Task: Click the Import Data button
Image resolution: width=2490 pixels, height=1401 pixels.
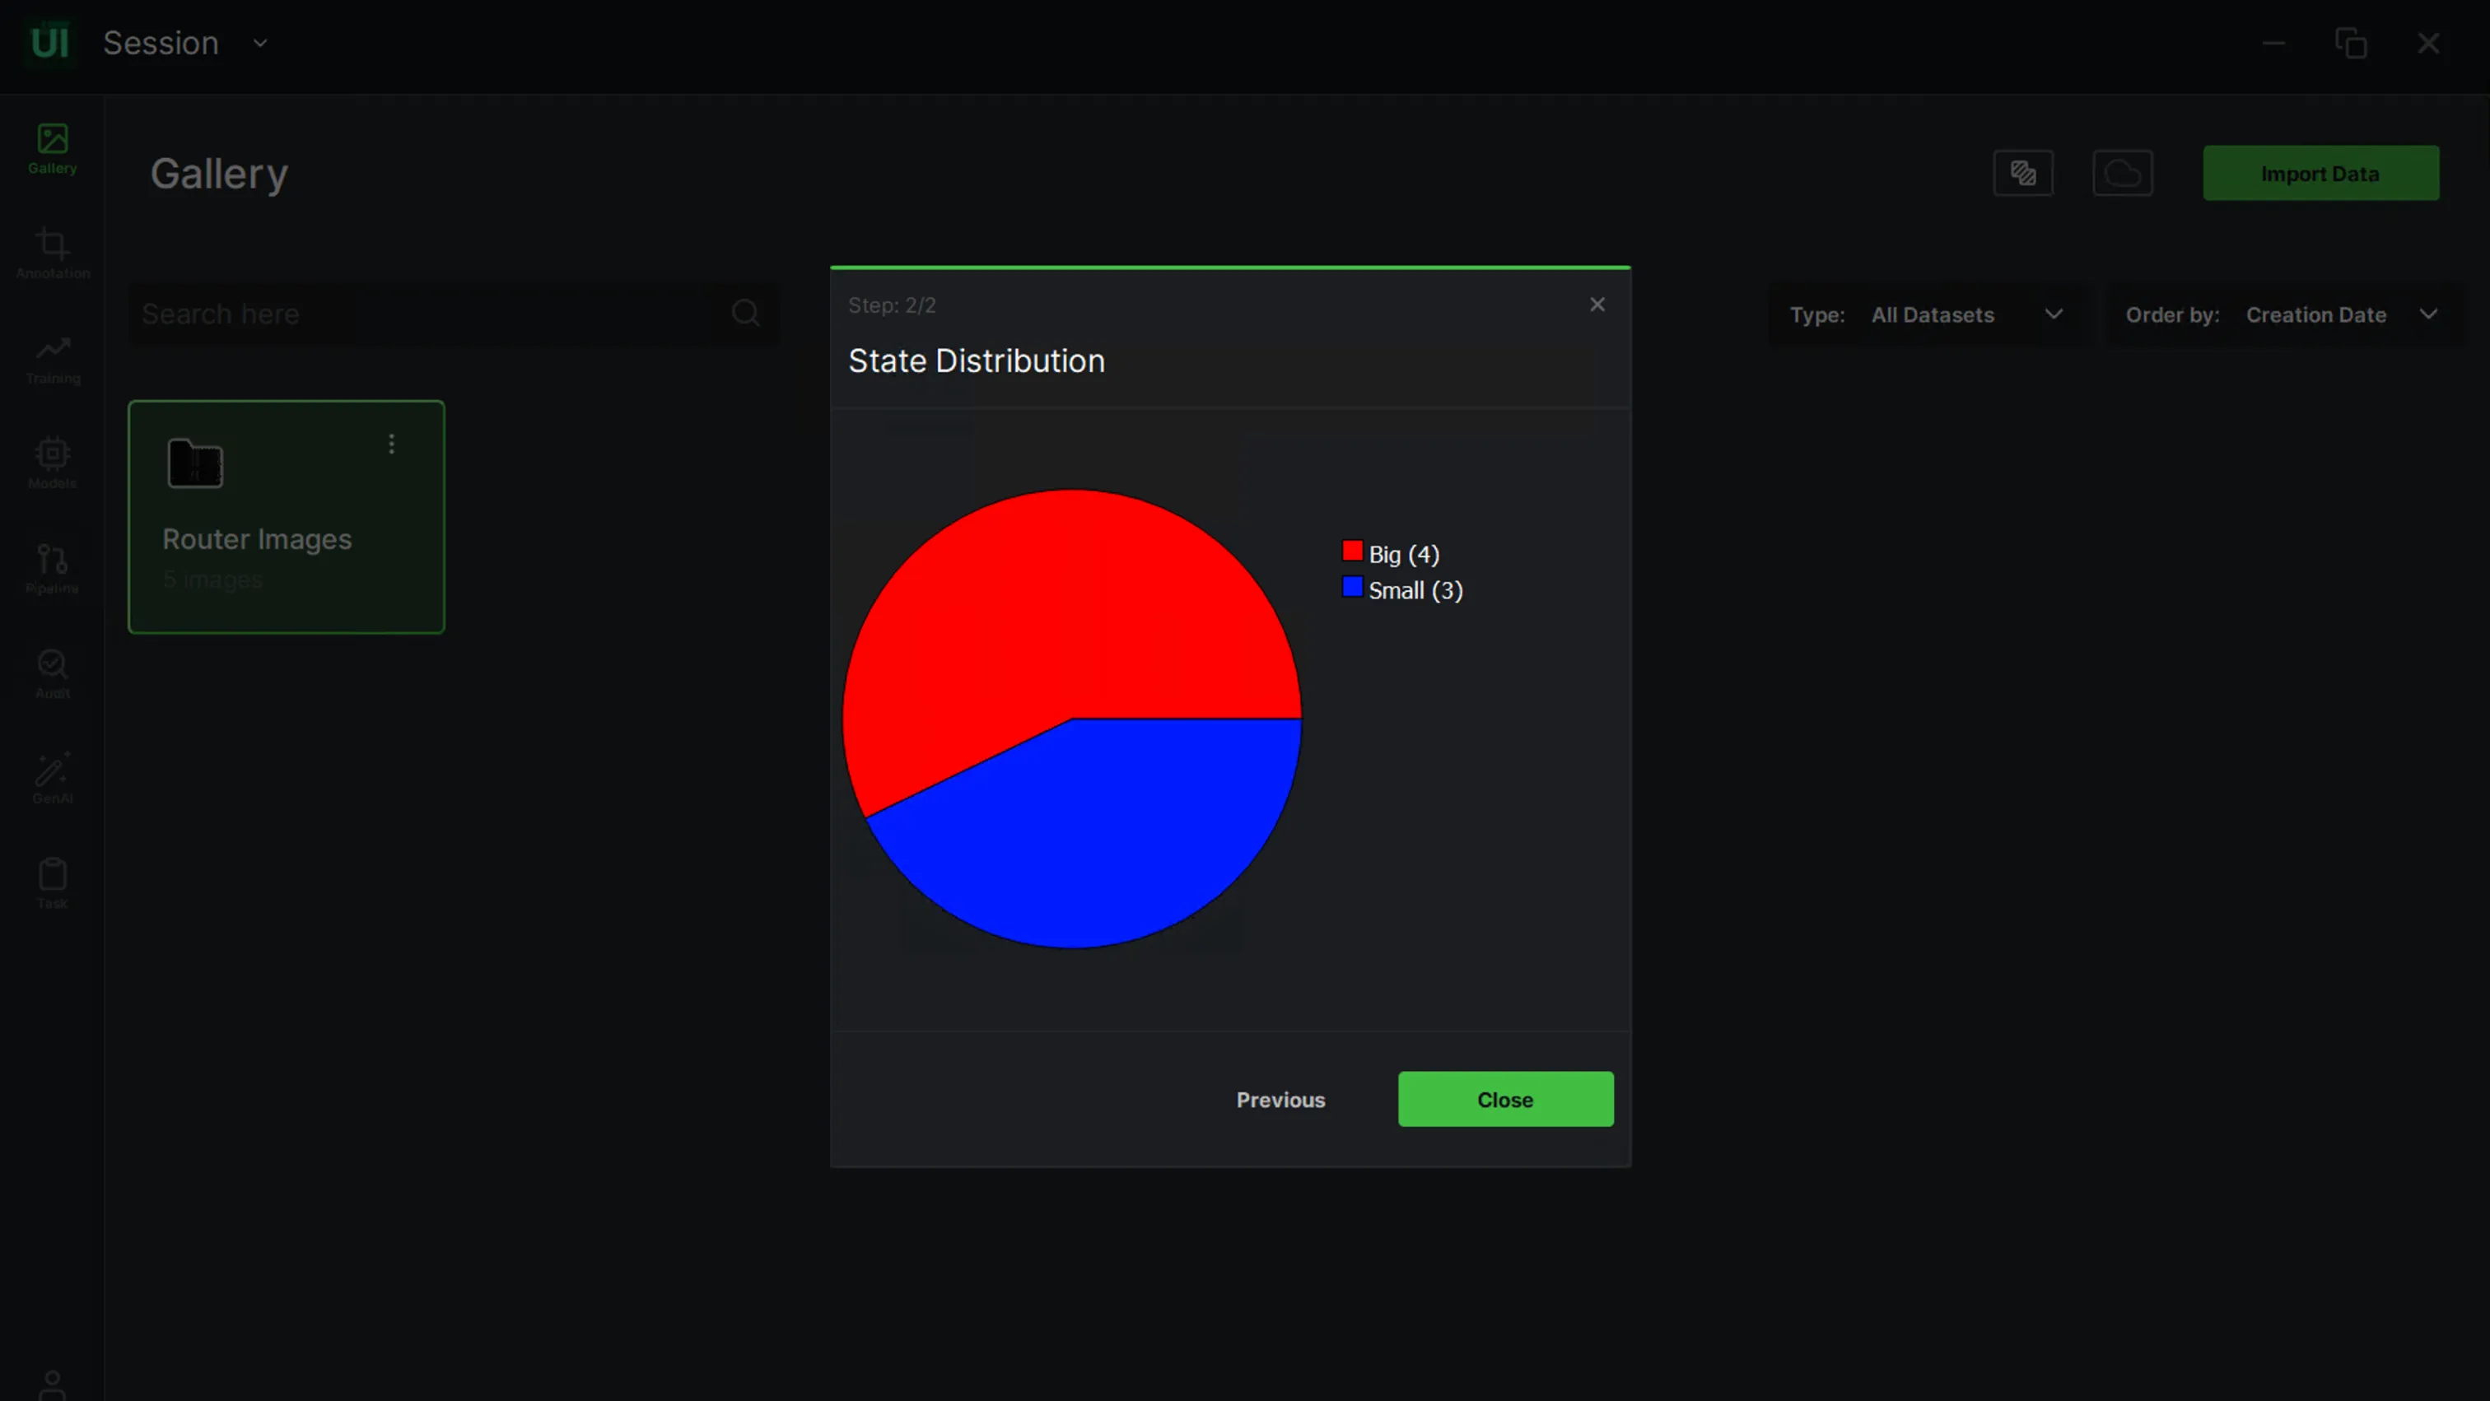Action: [2320, 174]
